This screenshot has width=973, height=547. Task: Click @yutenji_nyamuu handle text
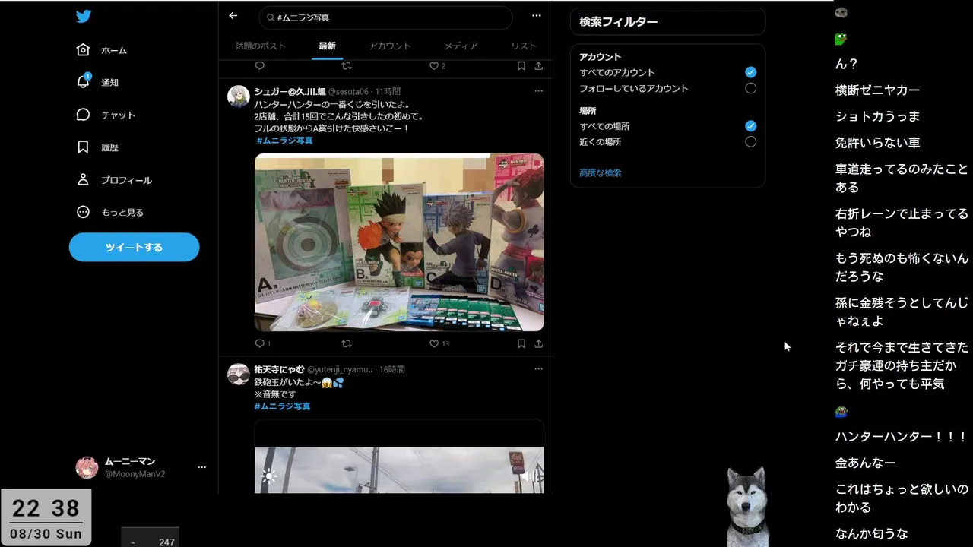coord(340,369)
